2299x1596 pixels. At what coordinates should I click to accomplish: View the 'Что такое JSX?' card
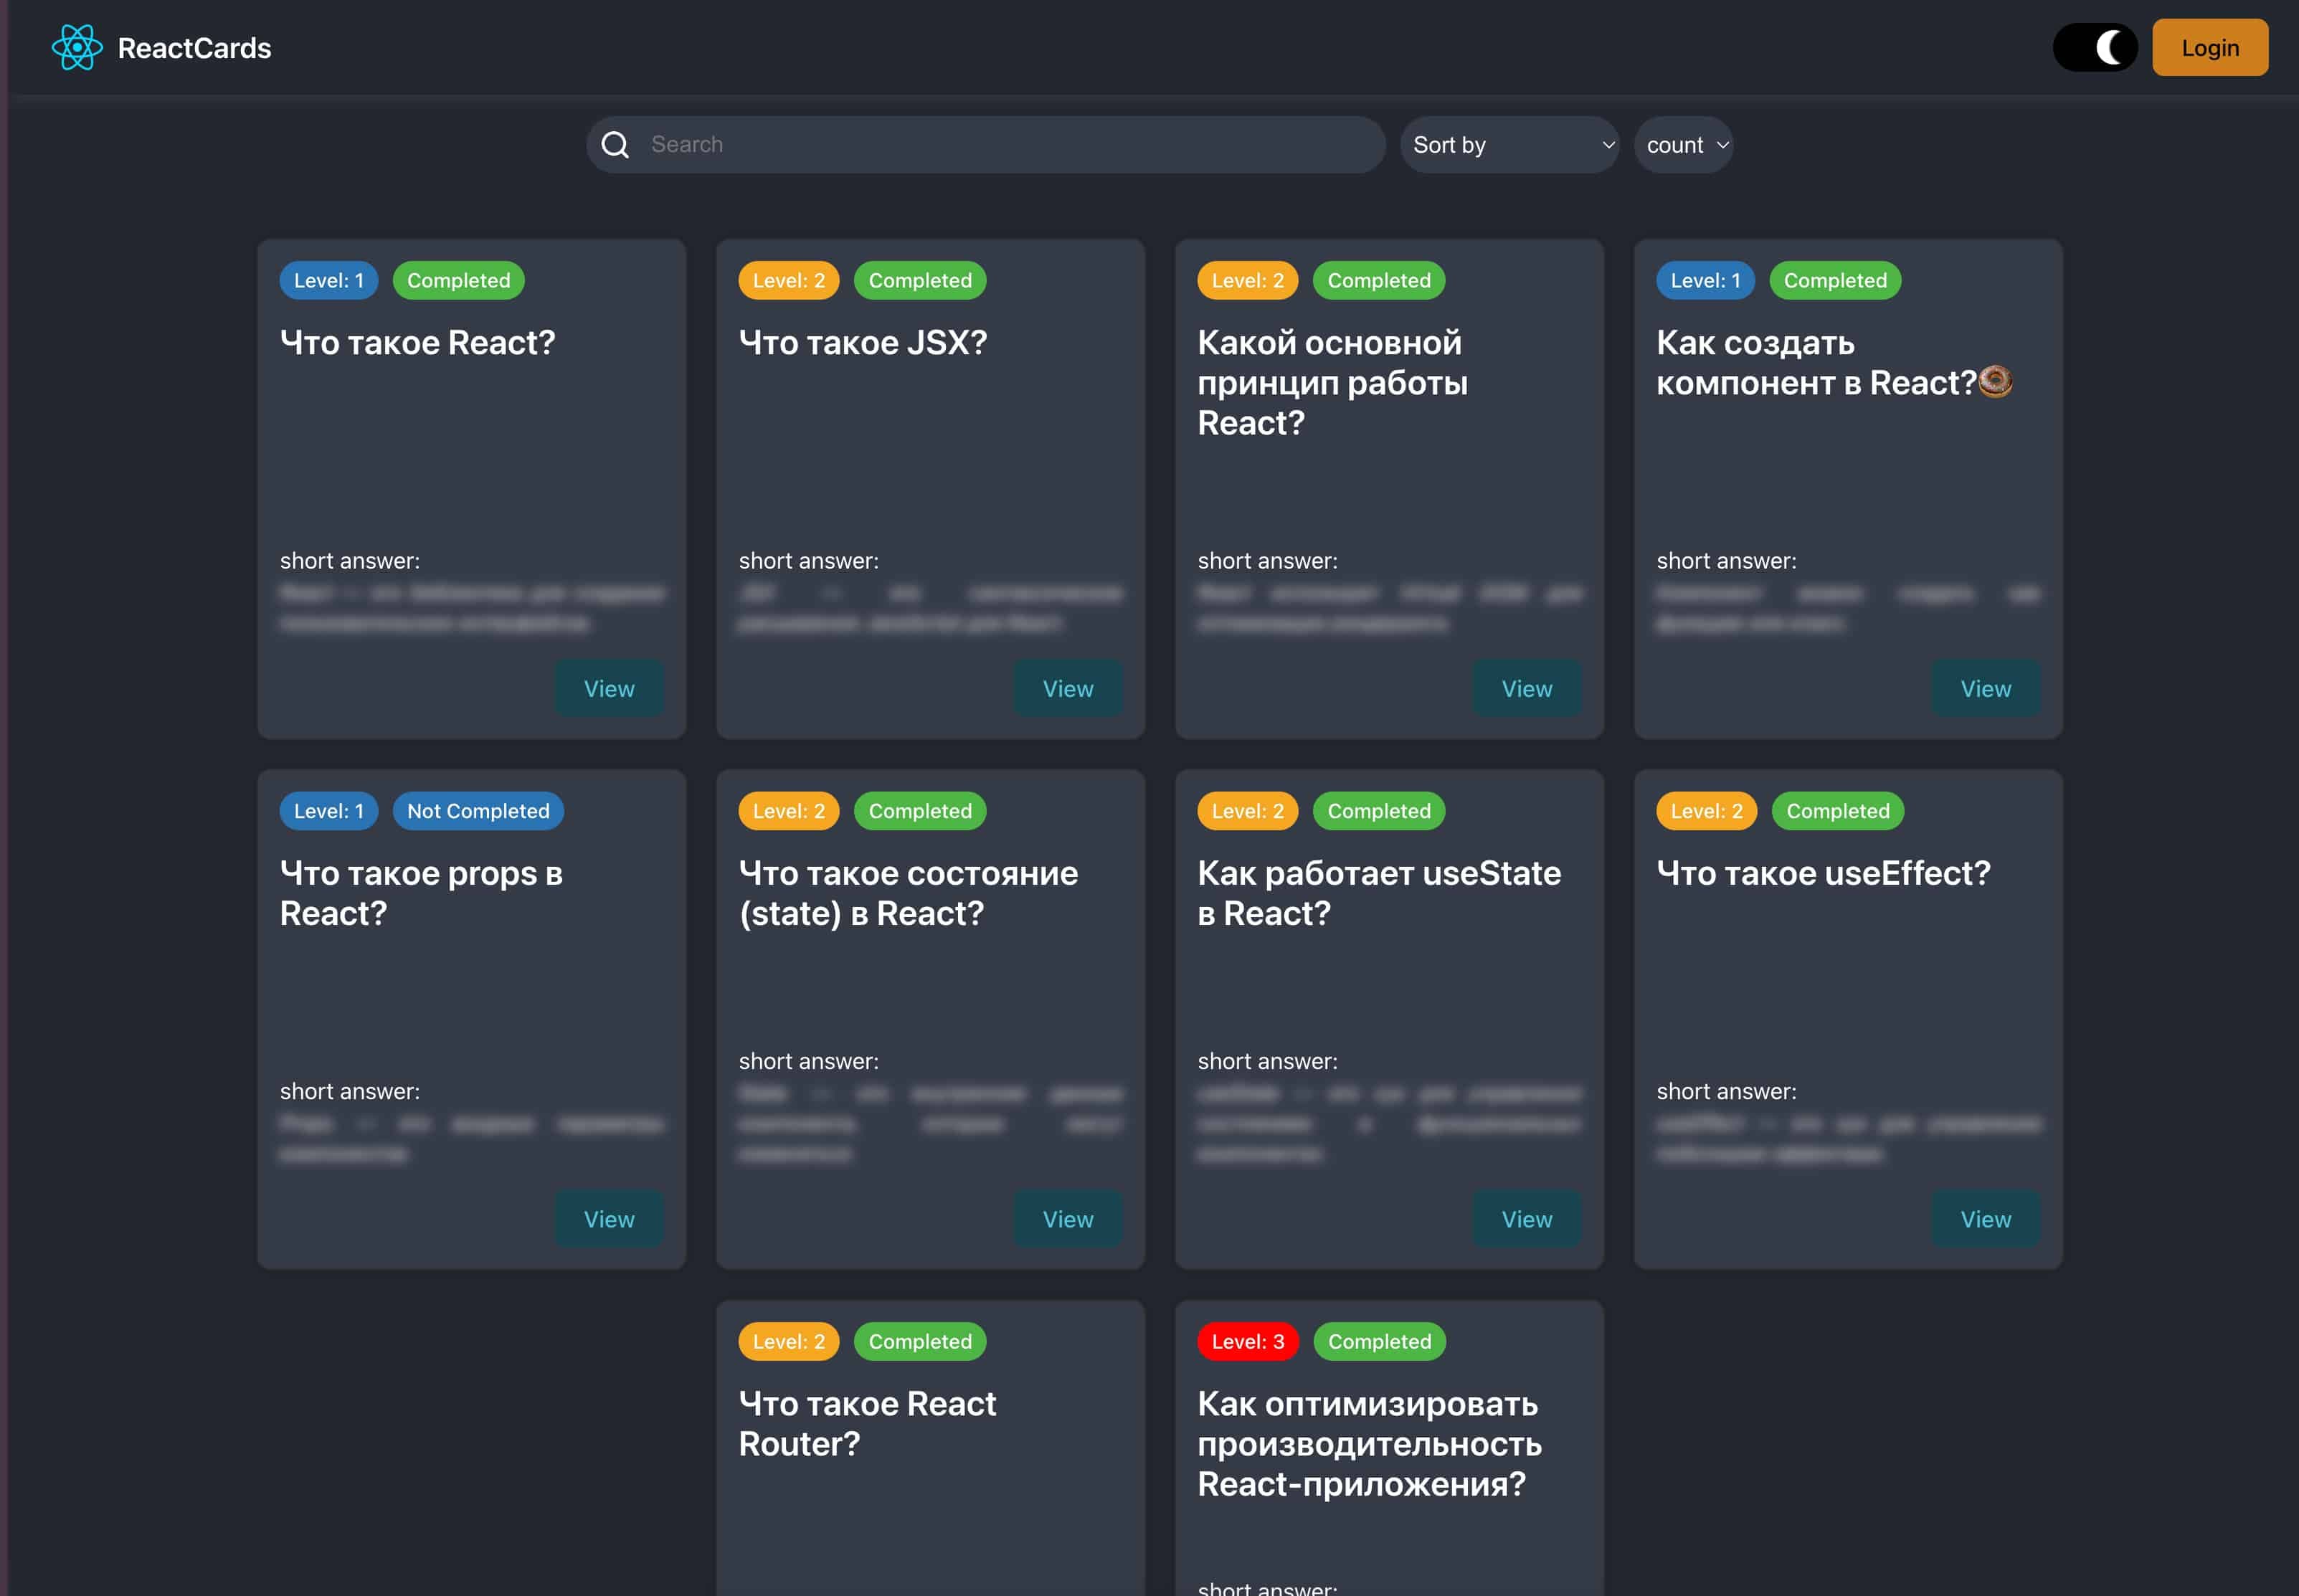[1067, 688]
